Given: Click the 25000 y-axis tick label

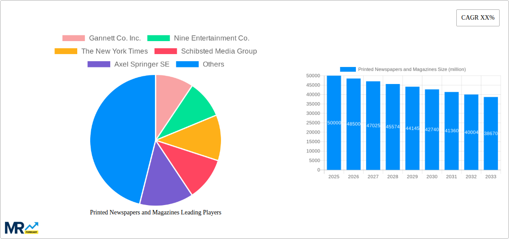Looking at the screenshot, I should 313,123.
